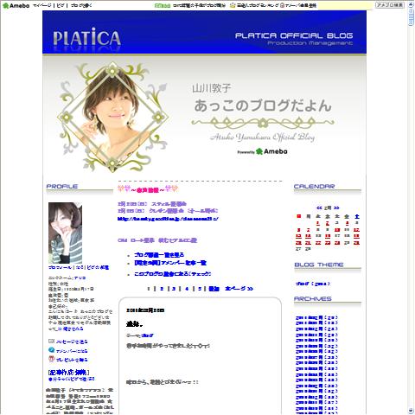Select date 21 in the calendar
Viewport: 415px width, 415px height.
(308, 243)
